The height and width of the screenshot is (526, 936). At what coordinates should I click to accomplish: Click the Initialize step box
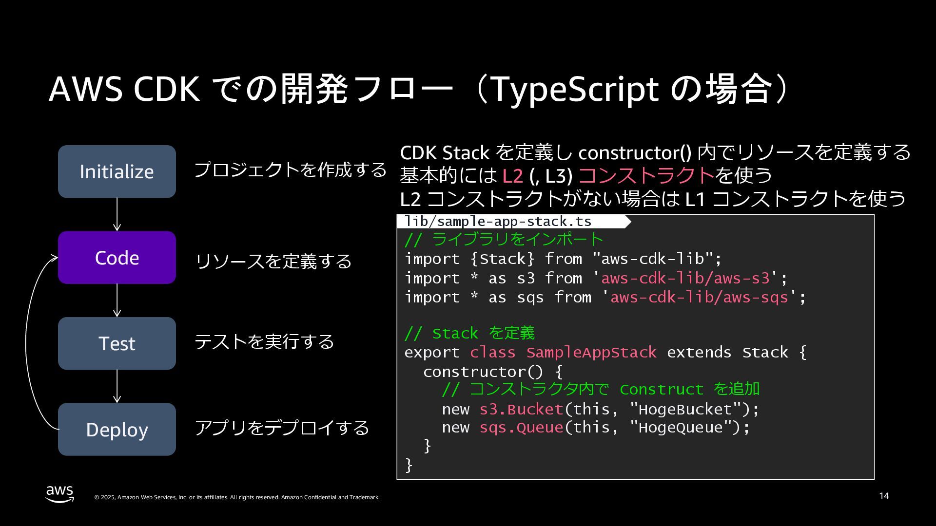[x=117, y=171]
